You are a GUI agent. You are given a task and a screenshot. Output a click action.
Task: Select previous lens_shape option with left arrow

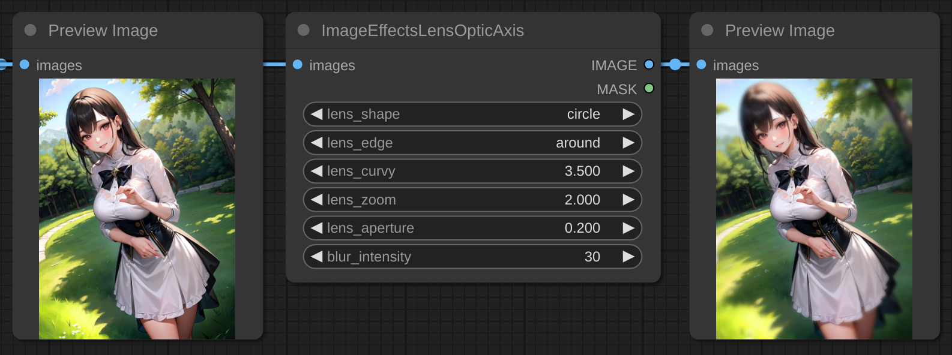pyautogui.click(x=317, y=114)
